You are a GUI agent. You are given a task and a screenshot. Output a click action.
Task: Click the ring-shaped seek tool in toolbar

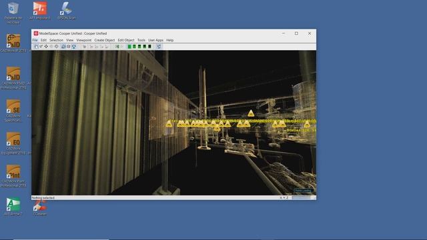[57, 47]
